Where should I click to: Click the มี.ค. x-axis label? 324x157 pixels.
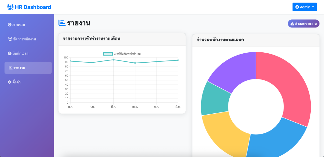113,107
